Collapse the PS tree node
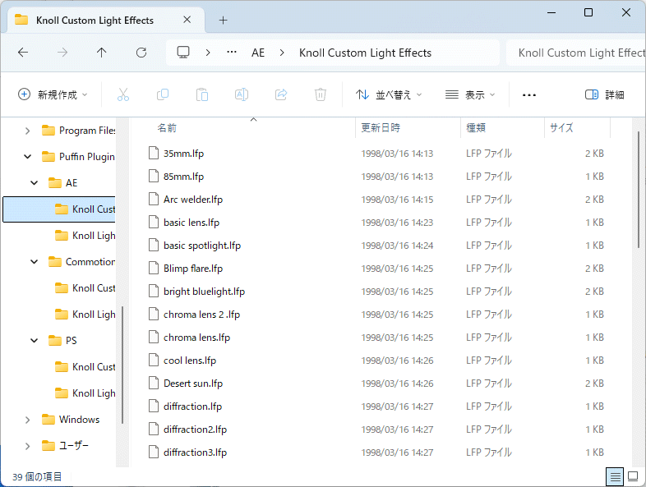646x487 pixels. click(x=35, y=341)
